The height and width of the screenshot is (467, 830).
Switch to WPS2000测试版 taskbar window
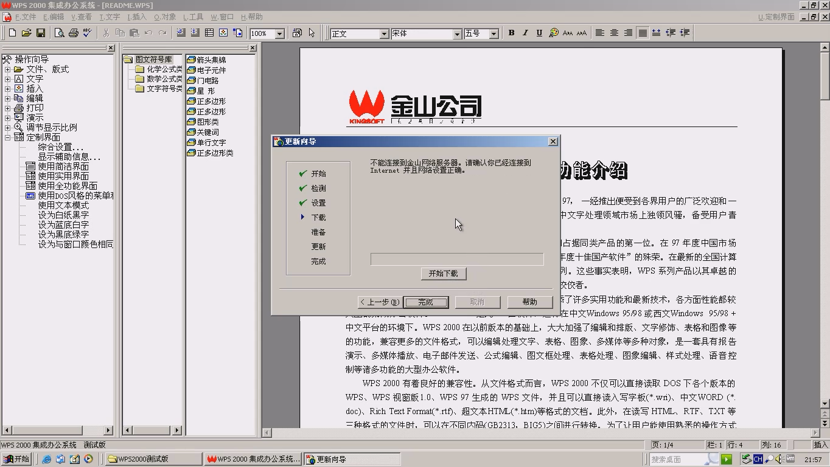154,459
